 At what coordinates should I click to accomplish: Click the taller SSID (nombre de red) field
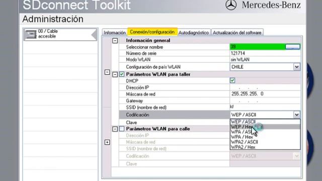click(x=265, y=107)
